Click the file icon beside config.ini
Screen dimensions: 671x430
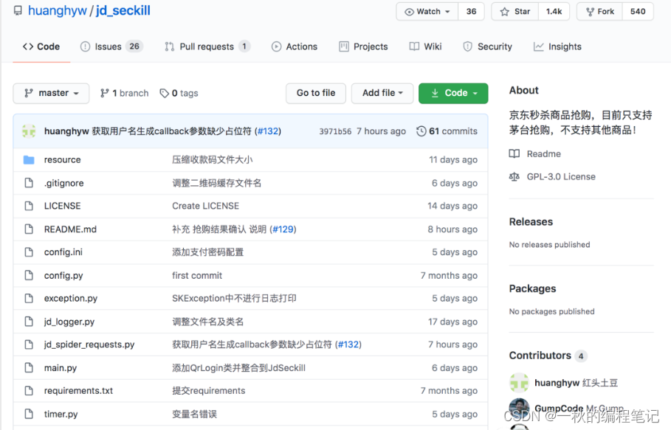[x=29, y=252]
